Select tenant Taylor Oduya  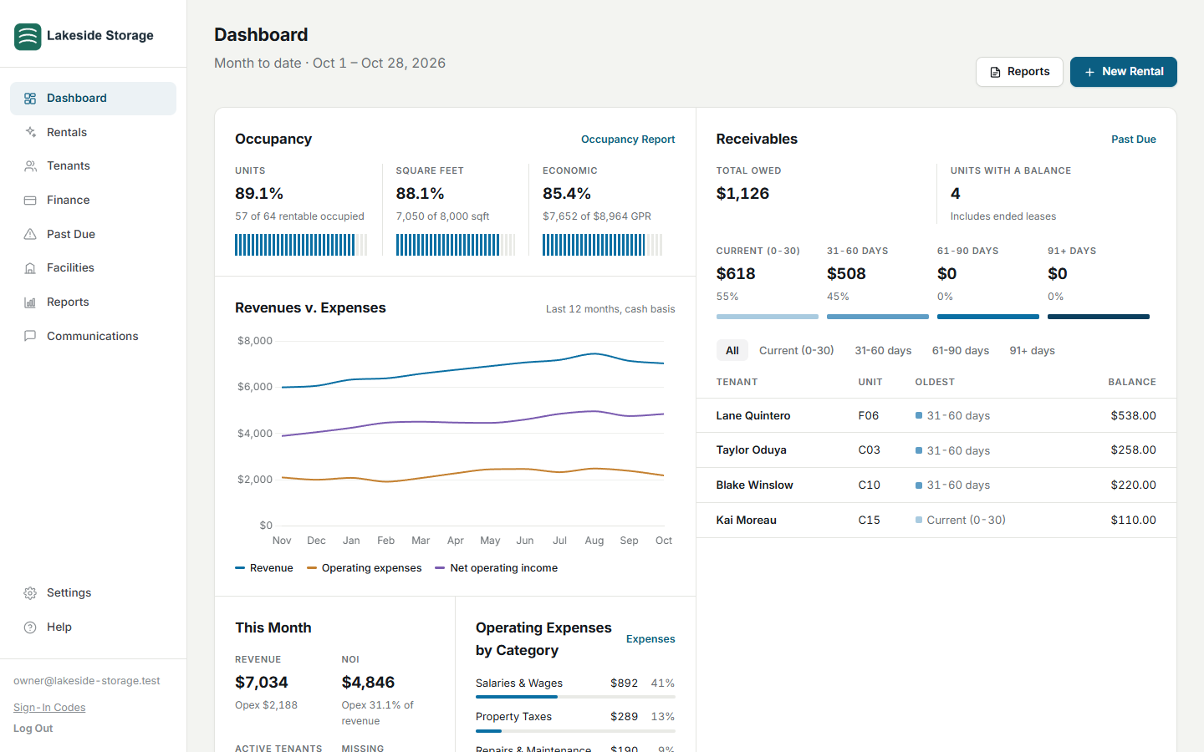coord(751,450)
